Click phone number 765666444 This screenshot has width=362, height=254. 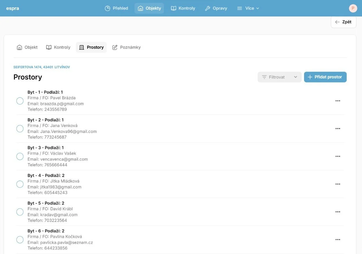(x=56, y=165)
